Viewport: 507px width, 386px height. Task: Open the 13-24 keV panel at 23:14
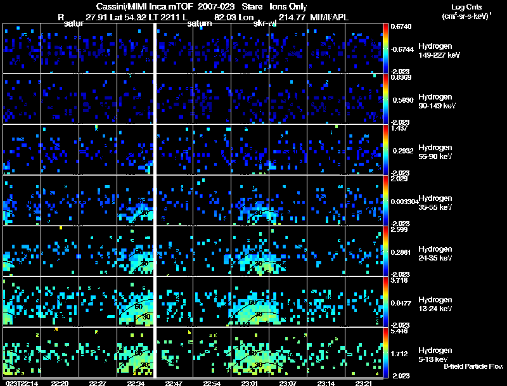[326, 302]
